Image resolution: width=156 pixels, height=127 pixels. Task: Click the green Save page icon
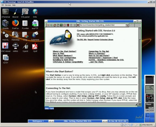(x=61, y=25)
